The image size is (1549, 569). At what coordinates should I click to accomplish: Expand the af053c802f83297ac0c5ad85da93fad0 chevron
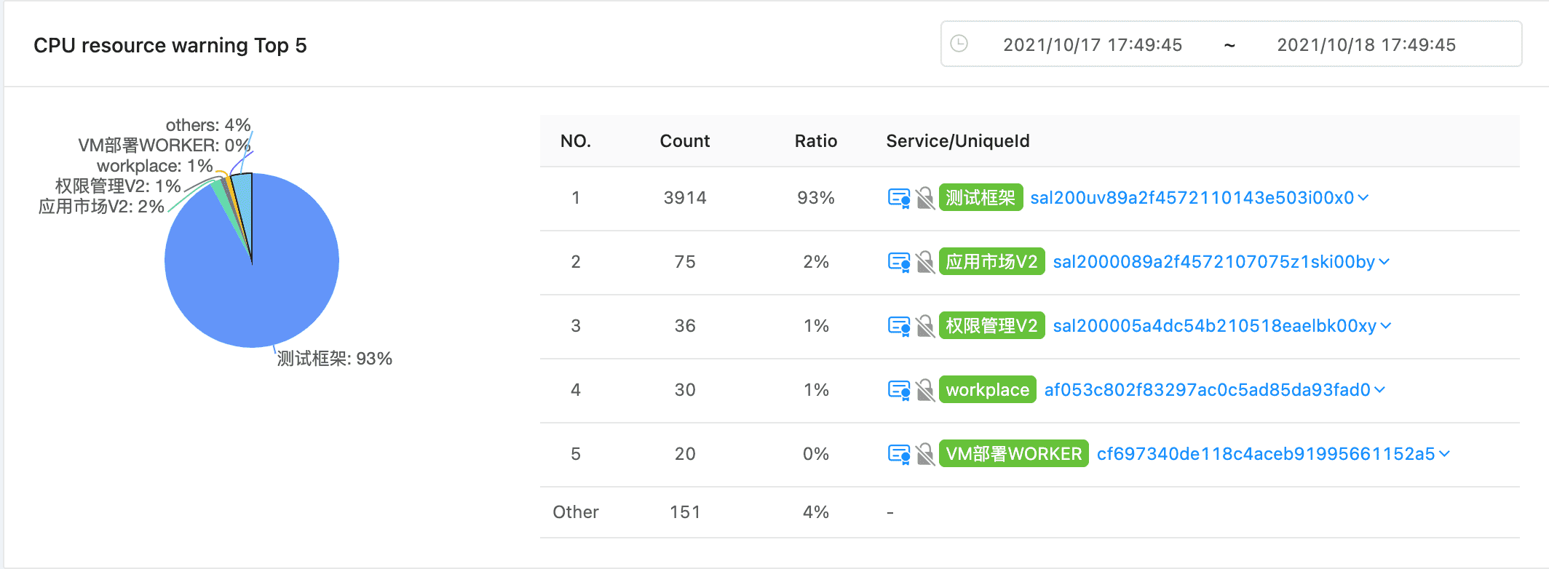point(1379,390)
